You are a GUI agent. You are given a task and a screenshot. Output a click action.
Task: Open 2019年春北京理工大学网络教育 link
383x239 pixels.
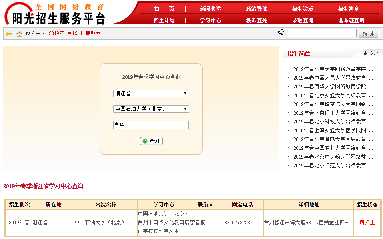pyautogui.click(x=333, y=113)
